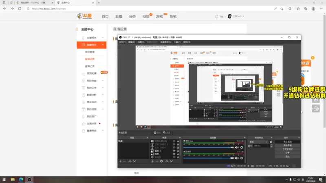Image resolution: width=326 pixels, height=183 pixels.
Task: Open transition properties gear next to 渐变
Action: click(271, 142)
